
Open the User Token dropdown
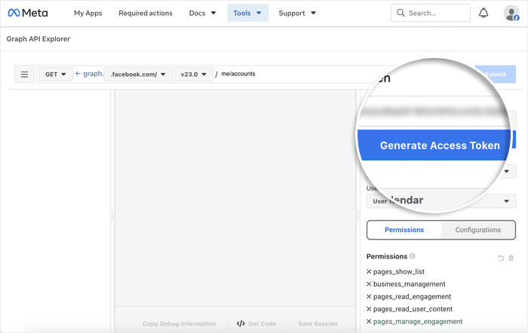tap(441, 201)
